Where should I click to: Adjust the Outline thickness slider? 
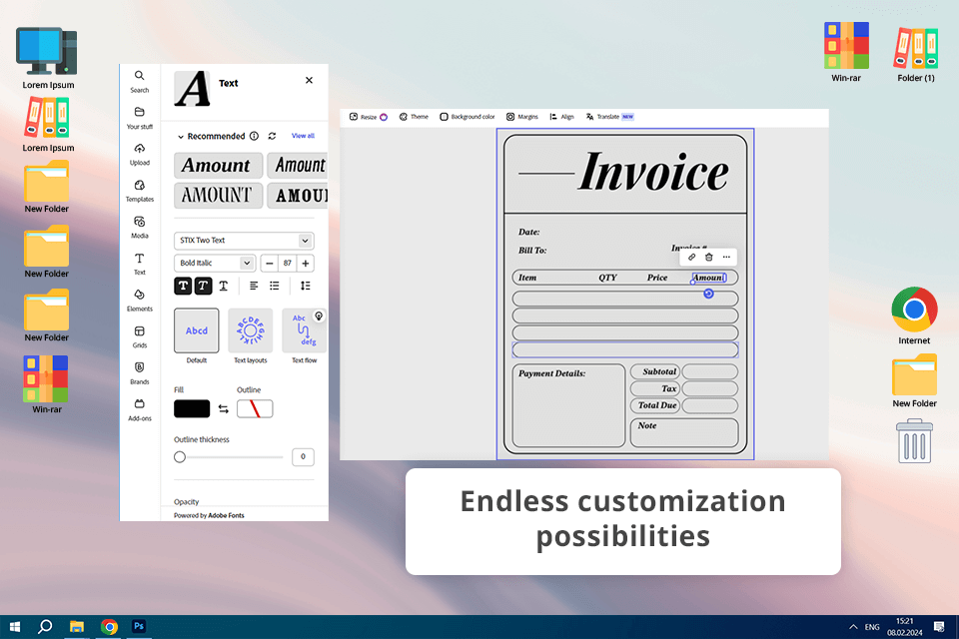(x=180, y=456)
